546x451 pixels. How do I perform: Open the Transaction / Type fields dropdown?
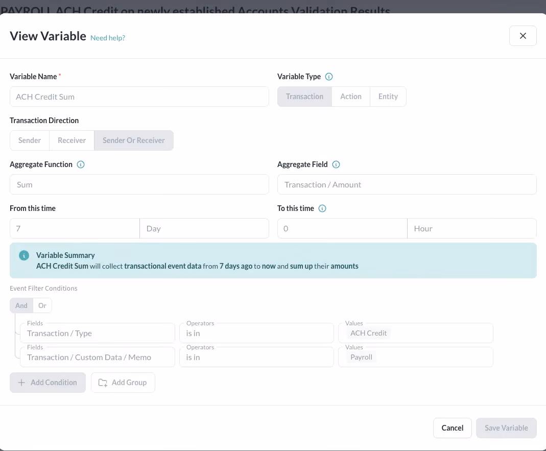point(98,334)
